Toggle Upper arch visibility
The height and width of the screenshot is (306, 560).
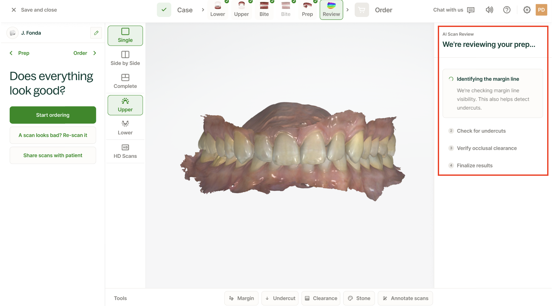125,105
